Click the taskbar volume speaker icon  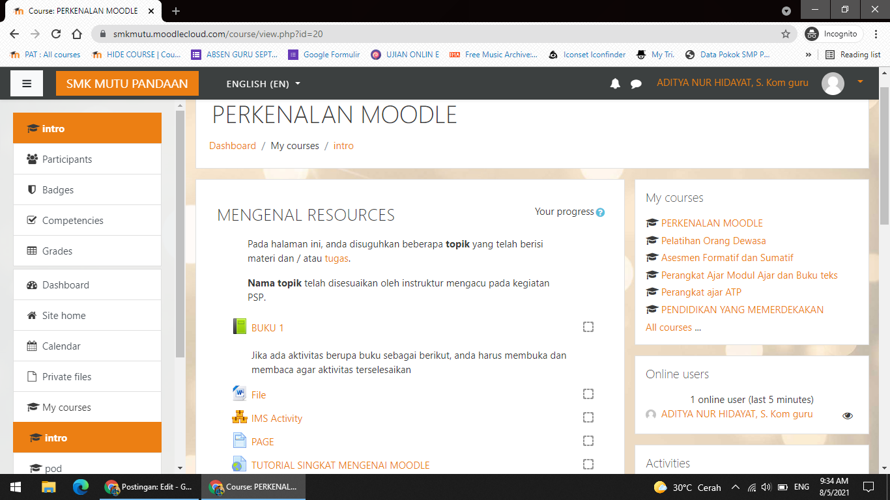click(x=766, y=487)
